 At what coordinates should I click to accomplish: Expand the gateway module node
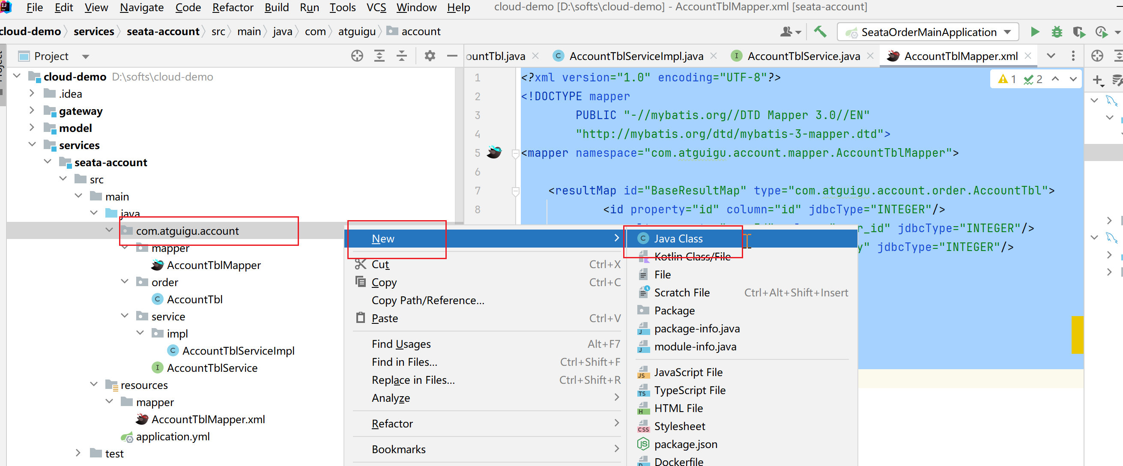[x=31, y=110]
